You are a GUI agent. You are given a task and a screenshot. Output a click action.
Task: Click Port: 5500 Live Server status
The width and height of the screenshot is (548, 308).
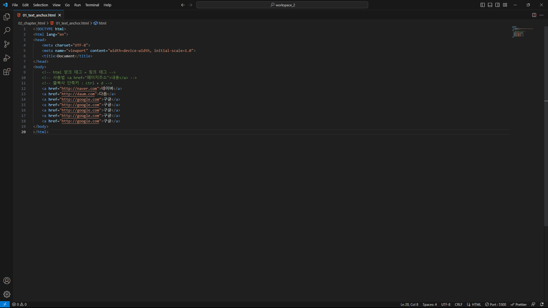click(496, 304)
